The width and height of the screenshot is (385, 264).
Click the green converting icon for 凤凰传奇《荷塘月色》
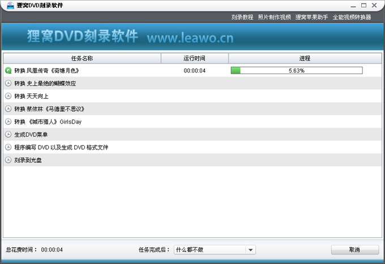[8, 71]
